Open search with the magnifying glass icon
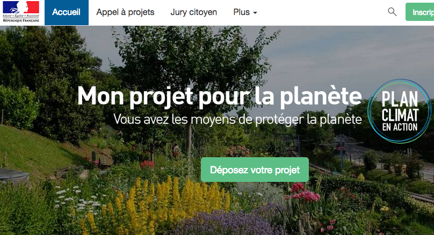Viewport: 434px width, 235px height. pyautogui.click(x=392, y=12)
